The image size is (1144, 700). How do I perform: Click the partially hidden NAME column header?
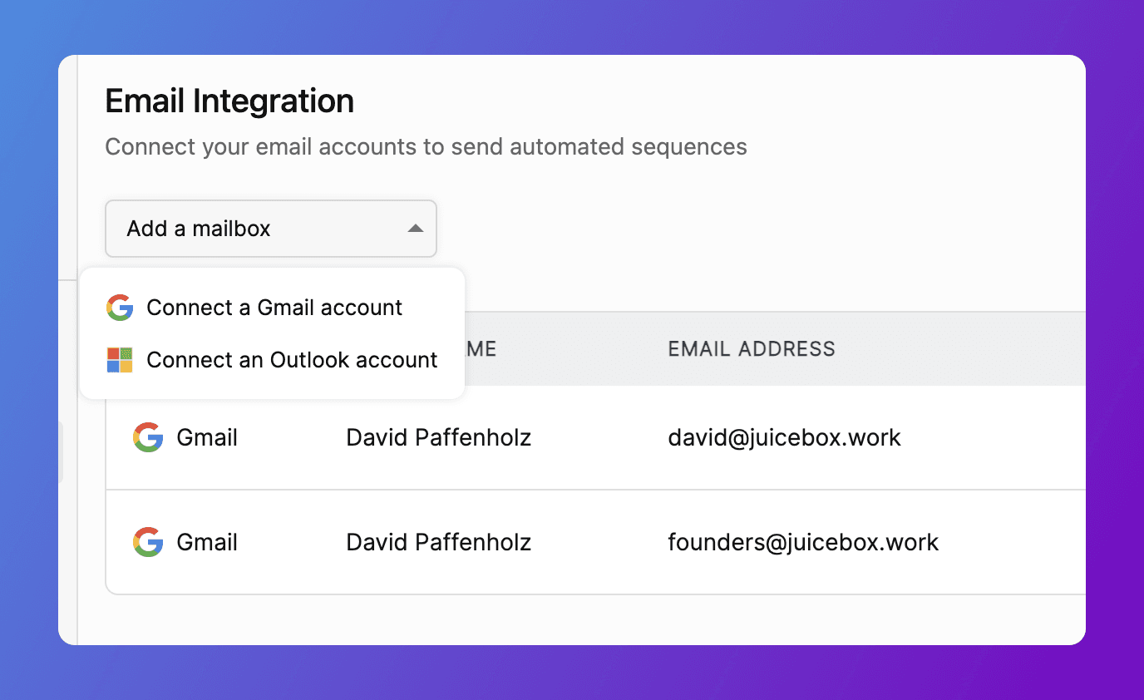(481, 348)
